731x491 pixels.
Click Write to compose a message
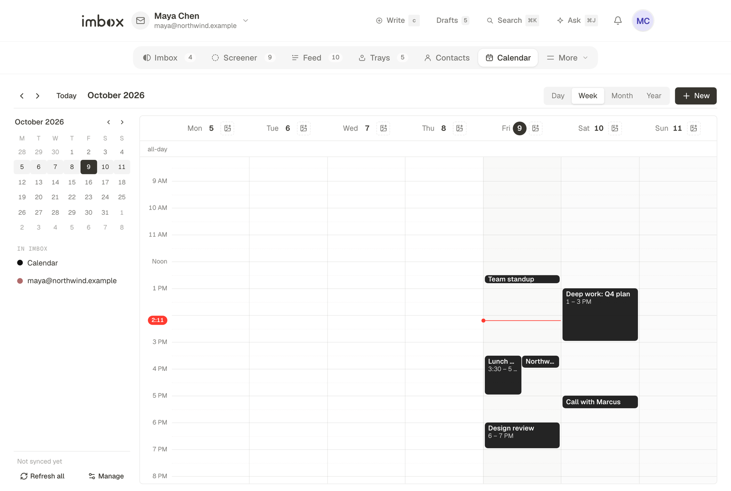397,21
